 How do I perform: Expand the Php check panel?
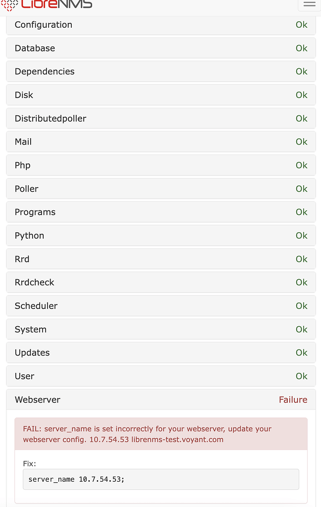[160, 165]
